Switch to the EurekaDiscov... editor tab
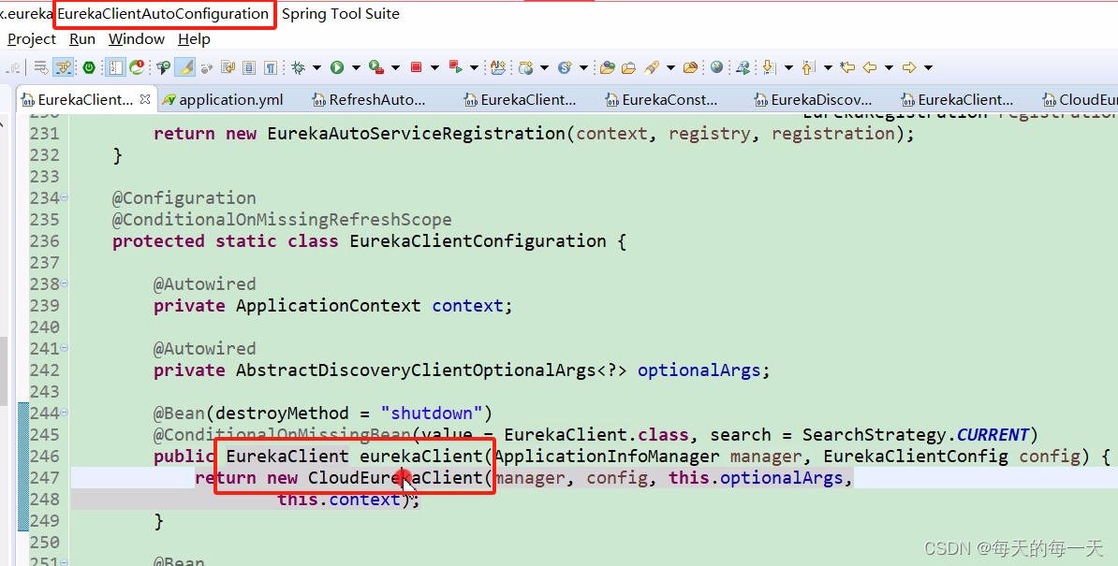 [813, 100]
